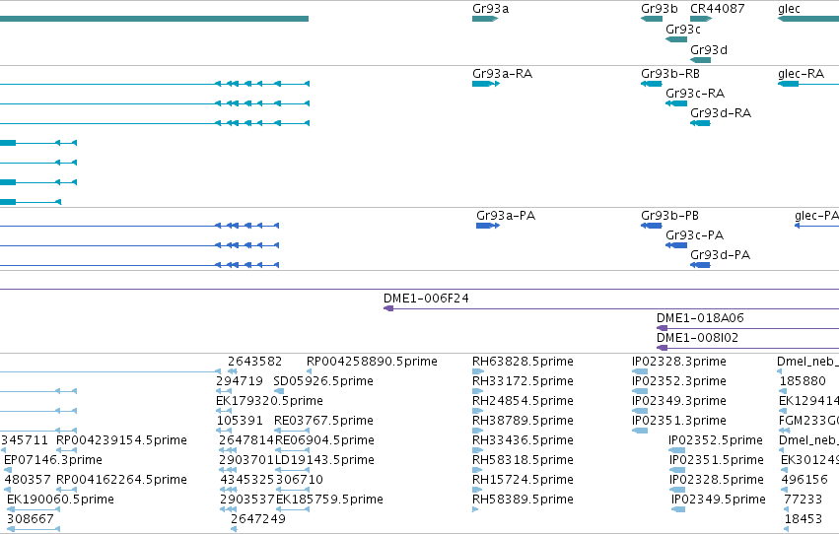Click the Gr93d gene label
This screenshot has width=839, height=534.
click(709, 49)
